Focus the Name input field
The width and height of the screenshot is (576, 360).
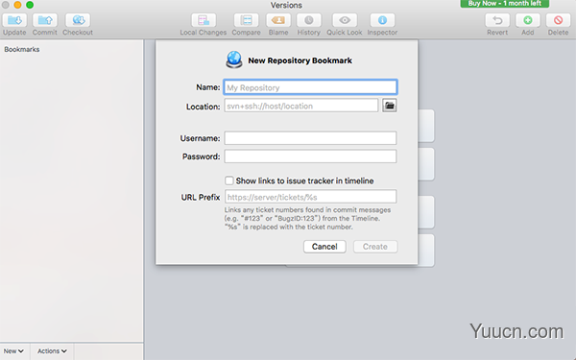[310, 87]
